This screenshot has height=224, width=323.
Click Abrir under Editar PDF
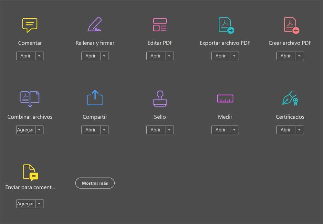click(x=156, y=56)
